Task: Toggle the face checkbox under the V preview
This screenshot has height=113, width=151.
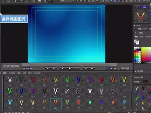Action: 137,26
